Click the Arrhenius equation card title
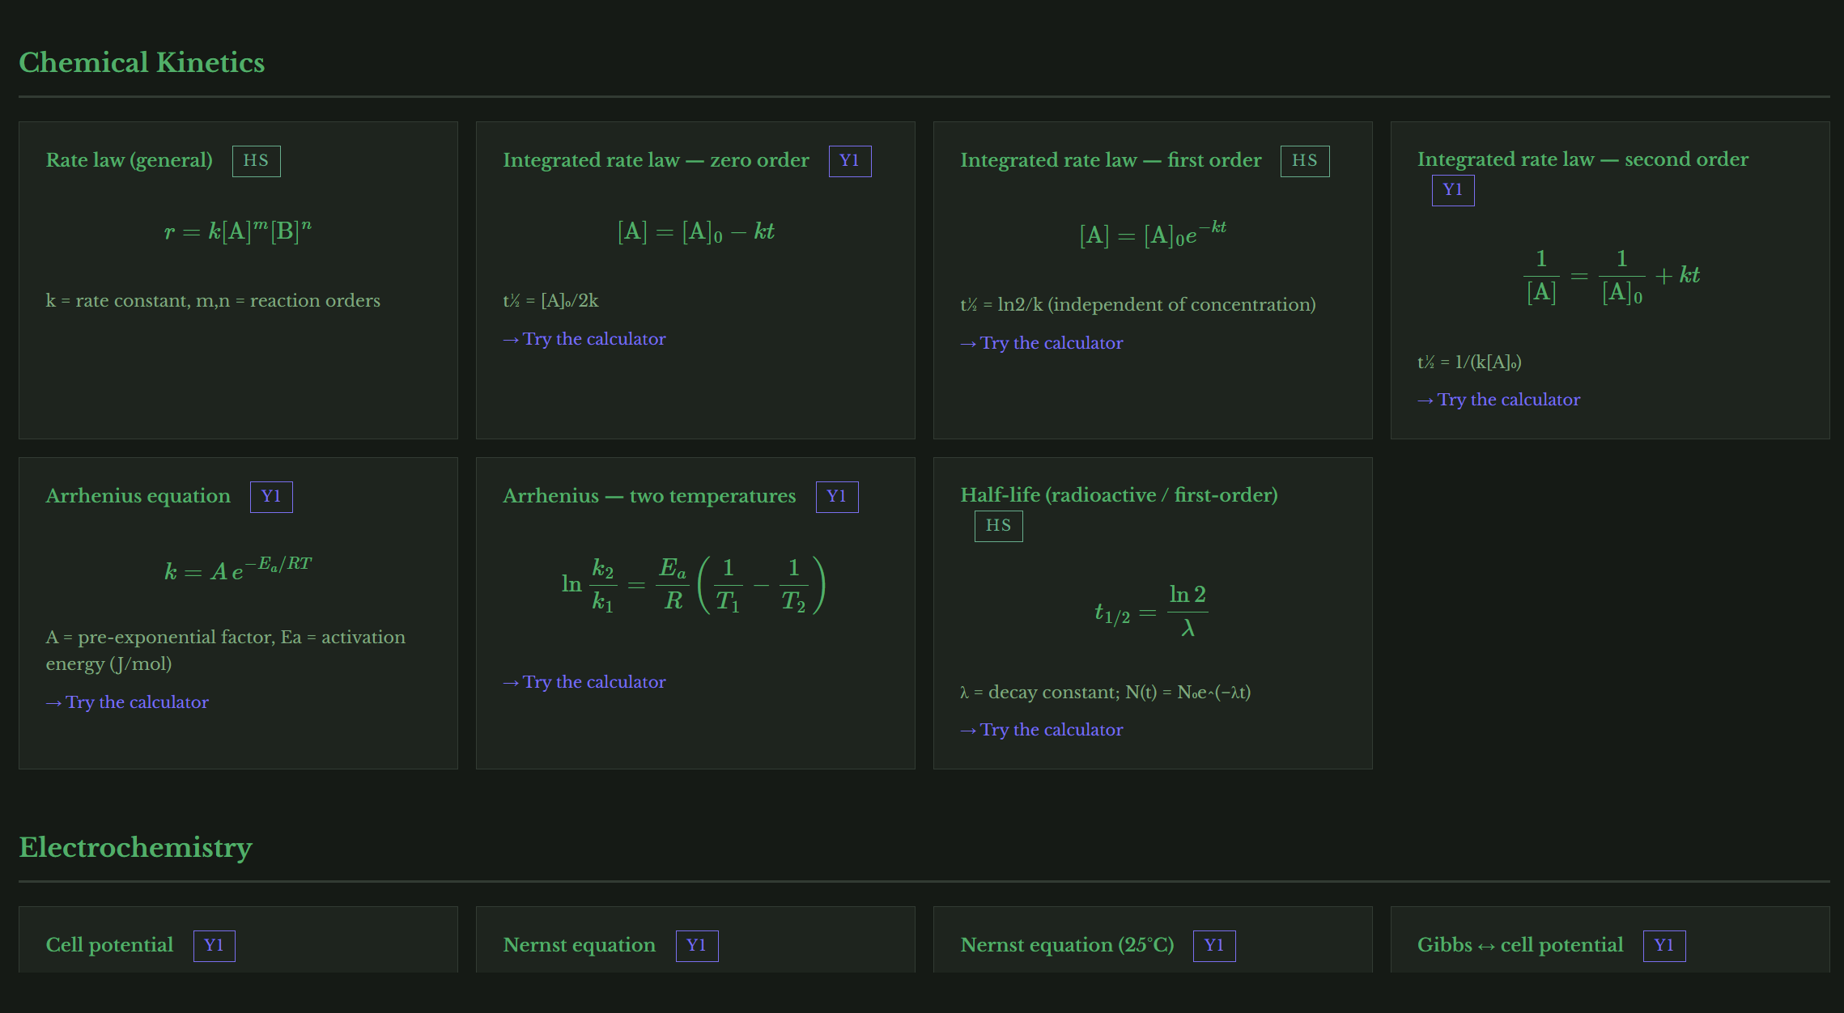The height and width of the screenshot is (1013, 1844). (x=138, y=496)
